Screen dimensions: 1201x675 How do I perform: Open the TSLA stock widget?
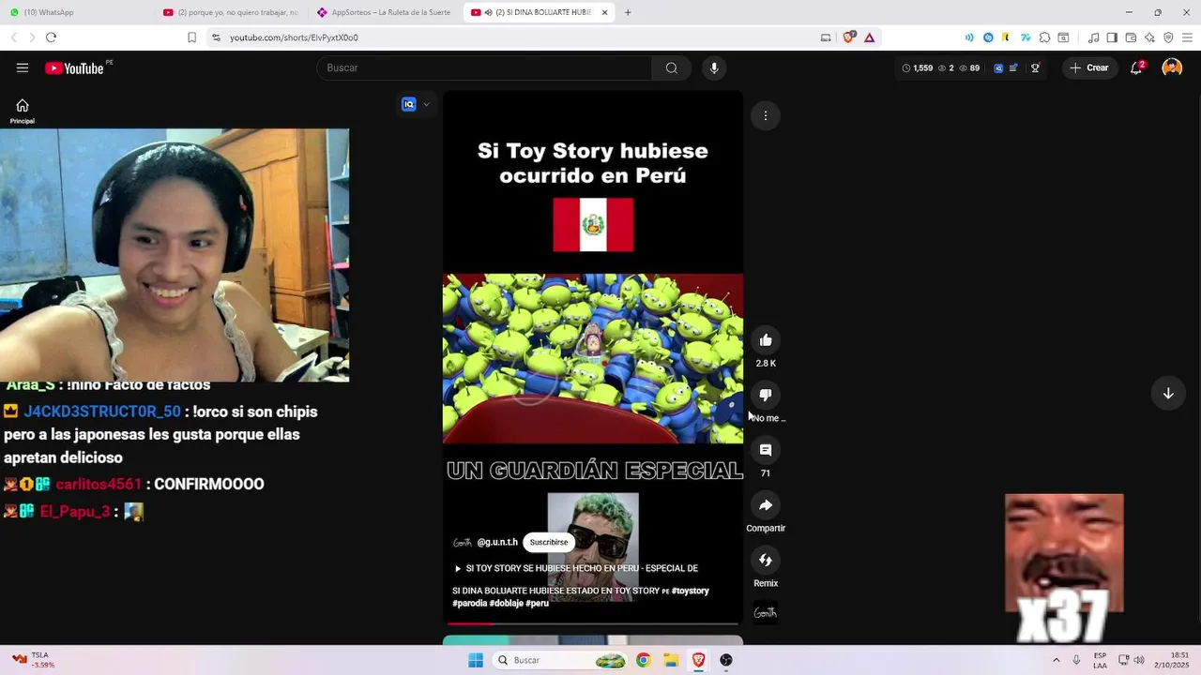34,660
